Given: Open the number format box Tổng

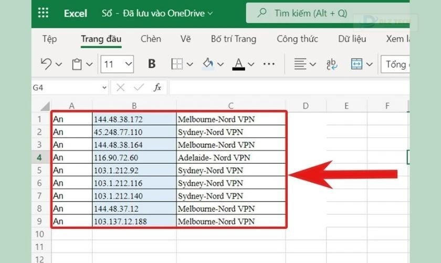Looking at the screenshot, I should pyautogui.click(x=395, y=64).
